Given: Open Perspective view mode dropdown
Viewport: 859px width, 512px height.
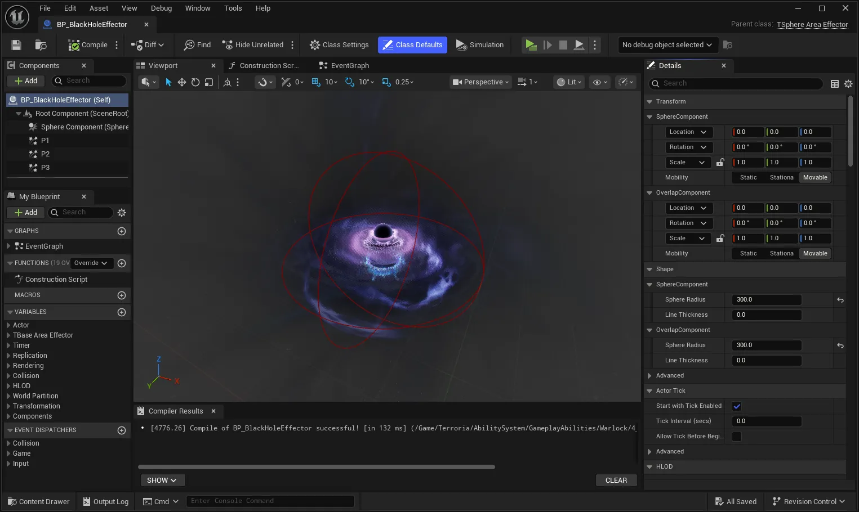Looking at the screenshot, I should 480,82.
